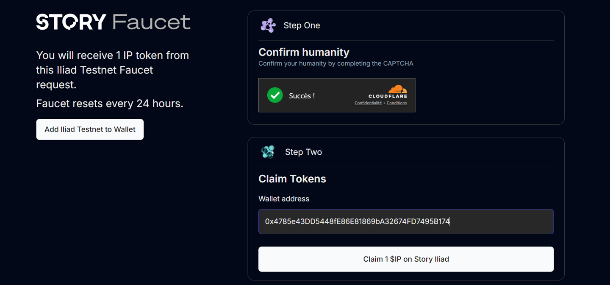Screen dimensions: 610x285
Task: Click the green CAPTCHA success checkmark
Action: click(275, 95)
